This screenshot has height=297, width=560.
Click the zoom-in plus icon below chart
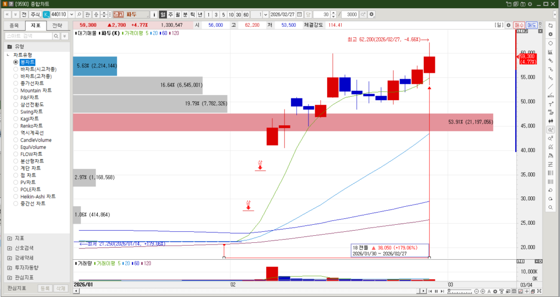point(482,291)
